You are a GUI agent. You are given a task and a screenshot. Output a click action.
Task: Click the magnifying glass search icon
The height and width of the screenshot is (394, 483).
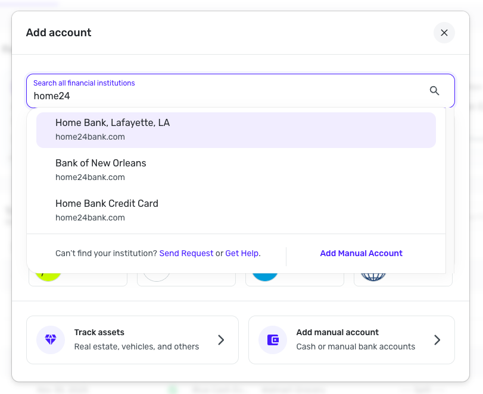point(434,90)
